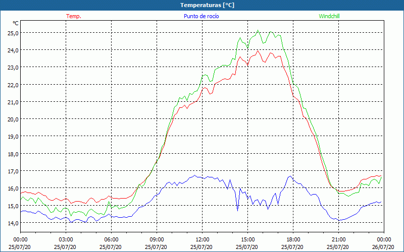Click the "12:00" time label
The image size is (404, 252).
203,240
